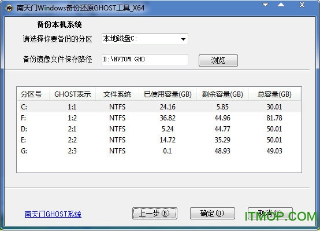Image resolution: width=320 pixels, height=231 pixels.
Task: Select the F: partition row
Action: pyautogui.click(x=159, y=118)
